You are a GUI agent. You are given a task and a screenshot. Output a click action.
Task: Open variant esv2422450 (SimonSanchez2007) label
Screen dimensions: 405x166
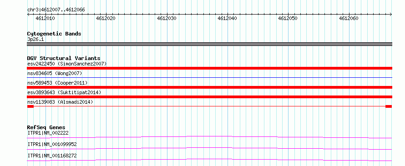click(x=66, y=64)
